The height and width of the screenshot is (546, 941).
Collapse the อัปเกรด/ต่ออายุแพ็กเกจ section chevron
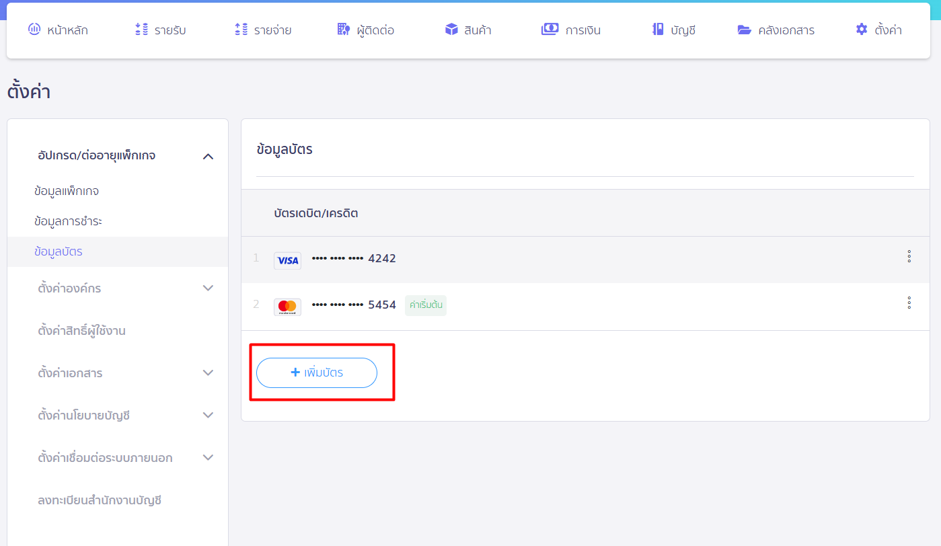point(208,156)
